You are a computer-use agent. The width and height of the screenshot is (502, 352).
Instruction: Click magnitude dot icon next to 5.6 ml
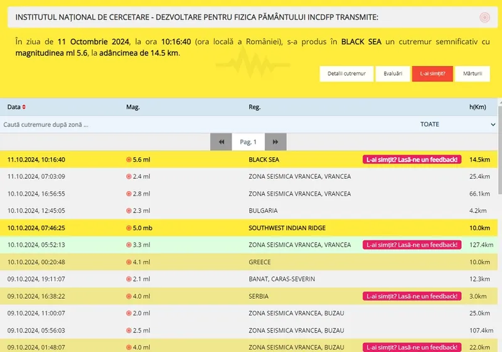point(129,160)
